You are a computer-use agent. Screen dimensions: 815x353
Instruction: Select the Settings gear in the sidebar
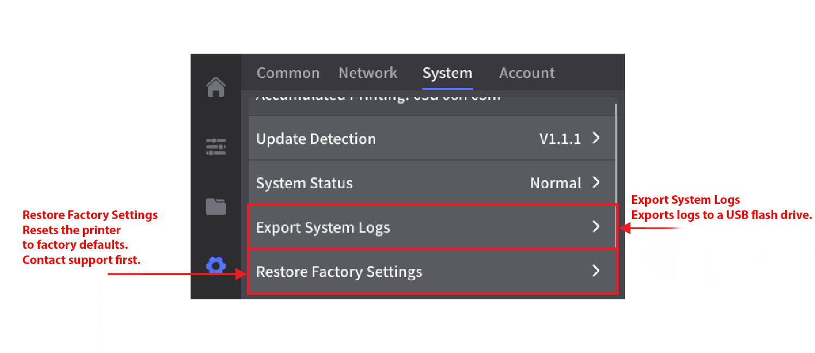tap(216, 266)
